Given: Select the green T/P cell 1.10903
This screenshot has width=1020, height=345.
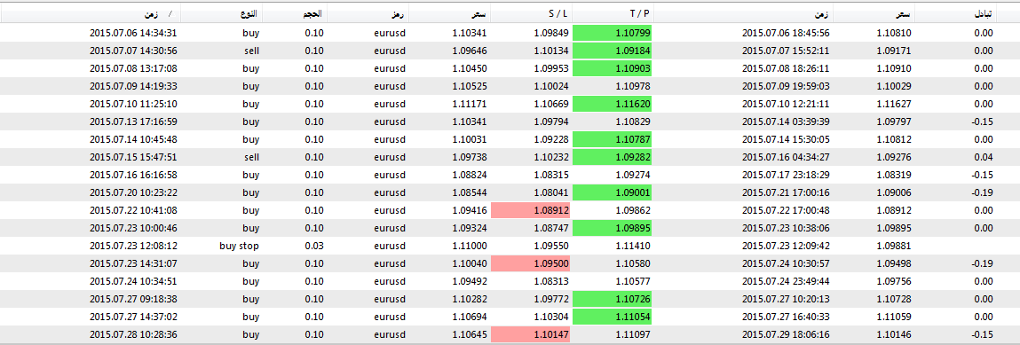Looking at the screenshot, I should [612, 68].
